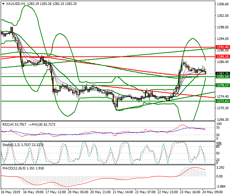Image resolution: width=231 pixels, height=196 pixels.
Task: Select the green 1281.16 support label
Action: click(x=223, y=77)
